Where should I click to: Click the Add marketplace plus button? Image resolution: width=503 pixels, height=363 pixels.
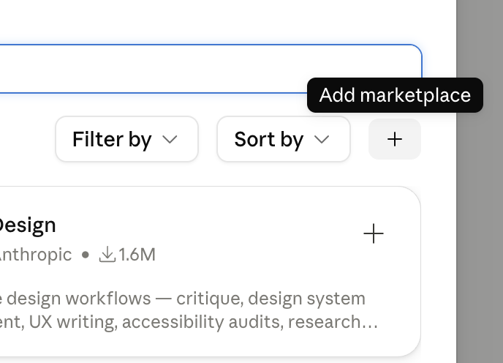(395, 139)
